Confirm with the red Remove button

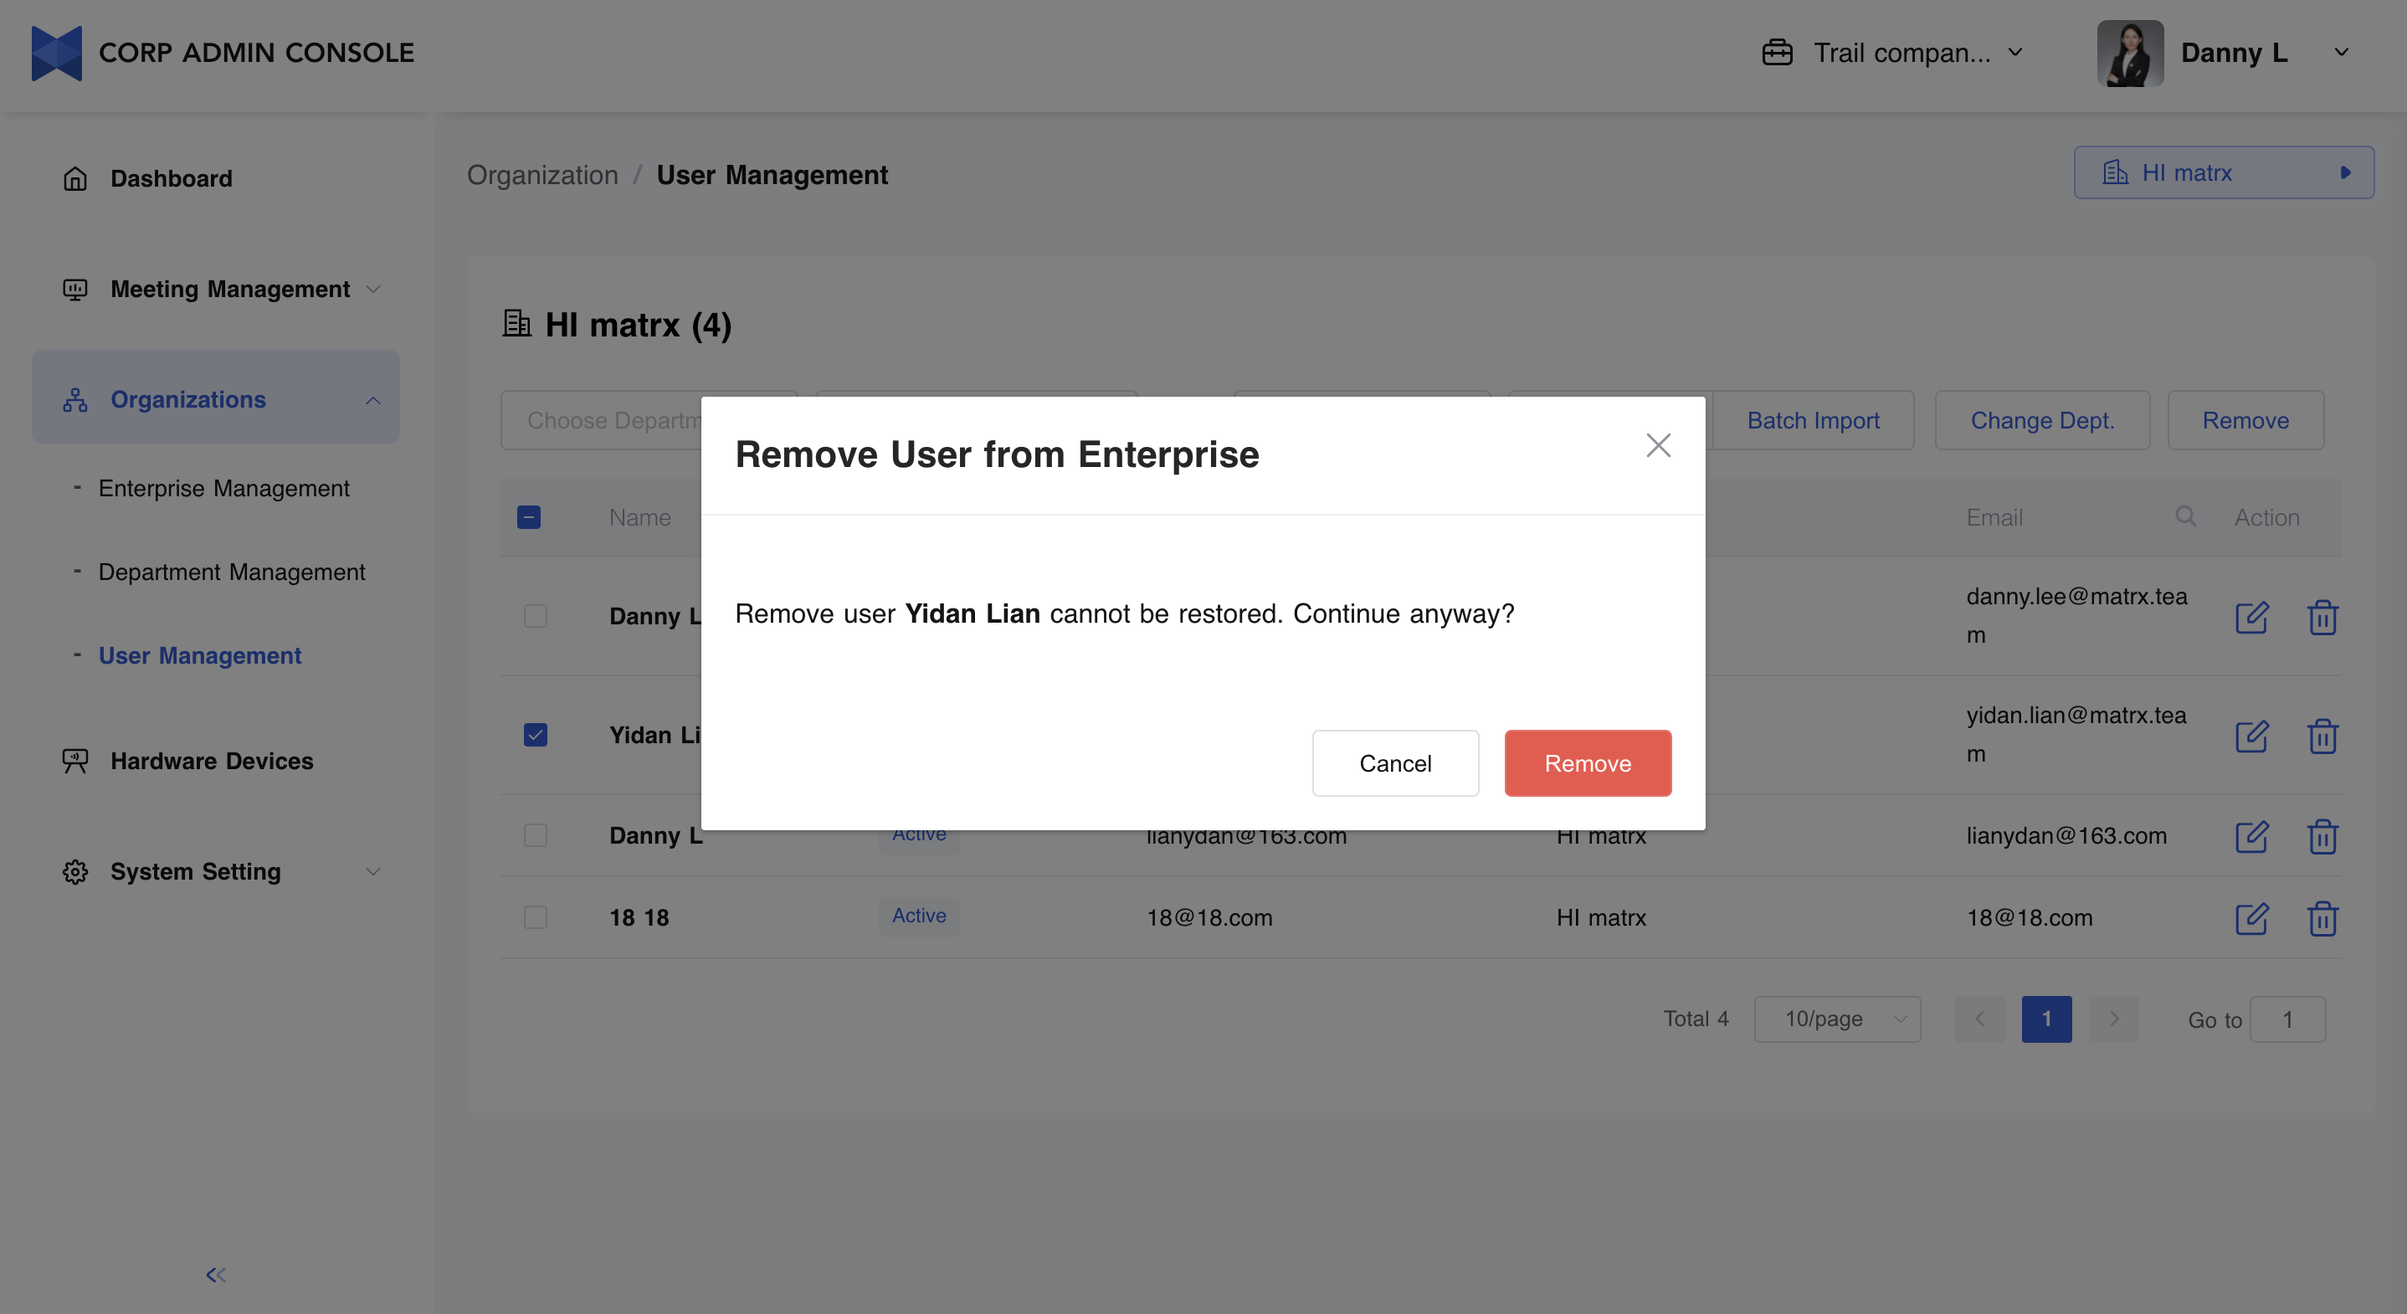pyautogui.click(x=1587, y=762)
